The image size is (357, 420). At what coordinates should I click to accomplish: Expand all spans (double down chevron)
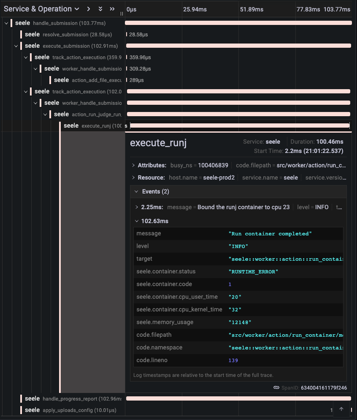pos(100,9)
